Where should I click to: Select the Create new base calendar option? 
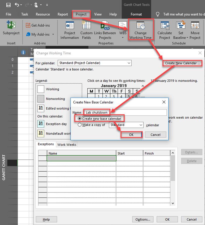(x=80, y=119)
